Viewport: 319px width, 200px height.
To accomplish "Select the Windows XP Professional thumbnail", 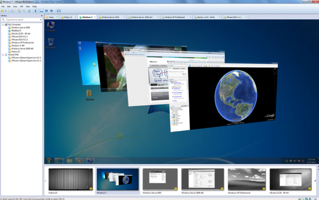I will point(247,180).
